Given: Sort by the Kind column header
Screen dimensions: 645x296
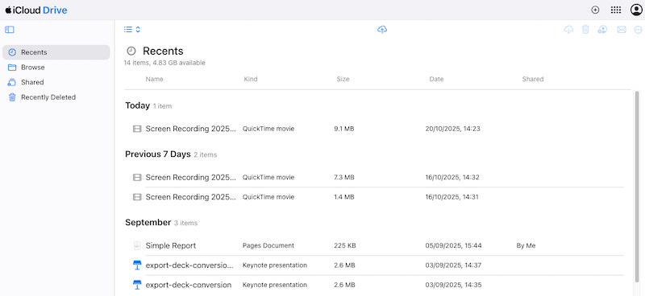Looking at the screenshot, I should 251,80.
